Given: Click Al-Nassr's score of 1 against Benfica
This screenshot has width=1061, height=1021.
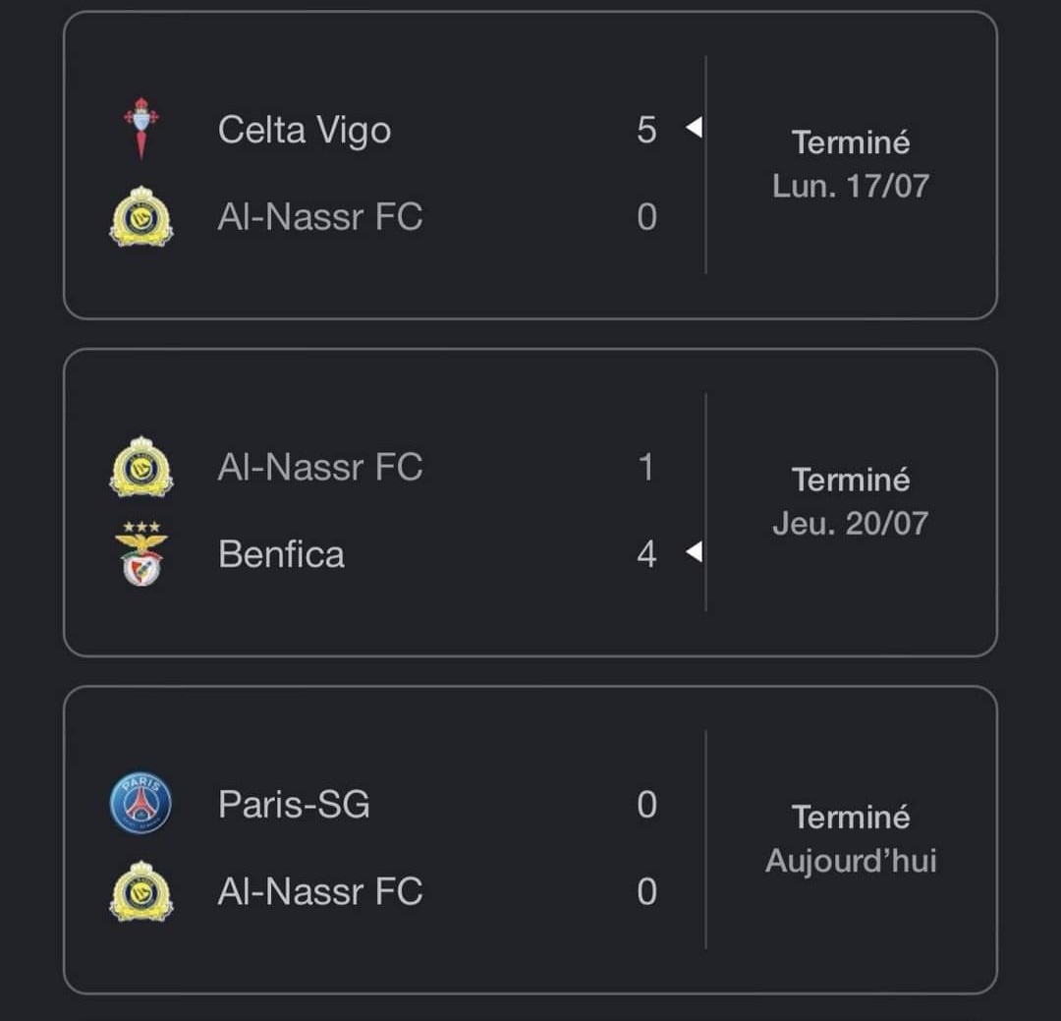Looking at the screenshot, I should tap(646, 467).
